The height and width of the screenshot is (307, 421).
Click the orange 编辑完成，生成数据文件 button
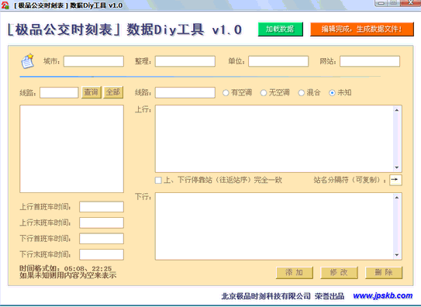click(361, 29)
